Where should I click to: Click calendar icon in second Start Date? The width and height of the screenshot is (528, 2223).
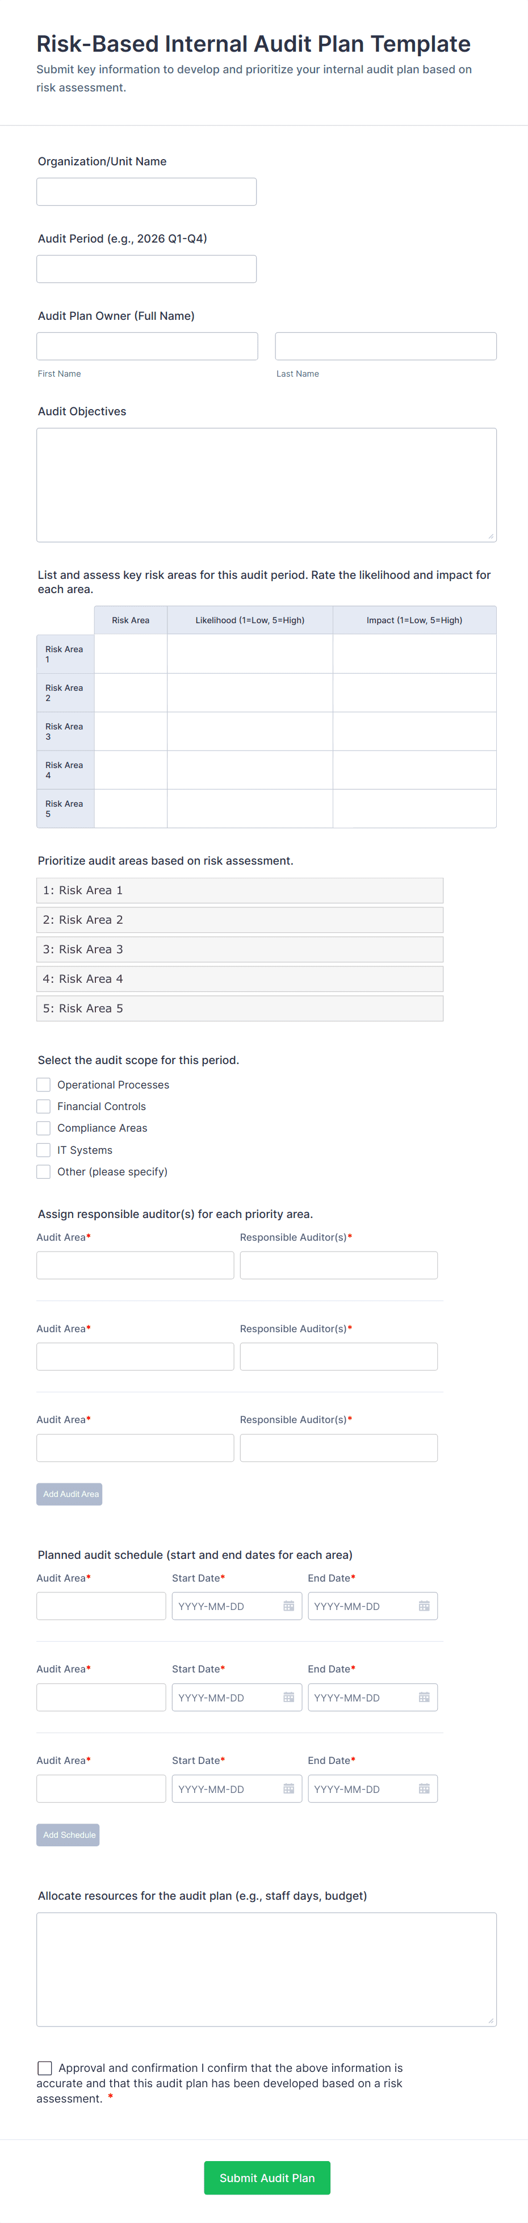coord(289,1698)
